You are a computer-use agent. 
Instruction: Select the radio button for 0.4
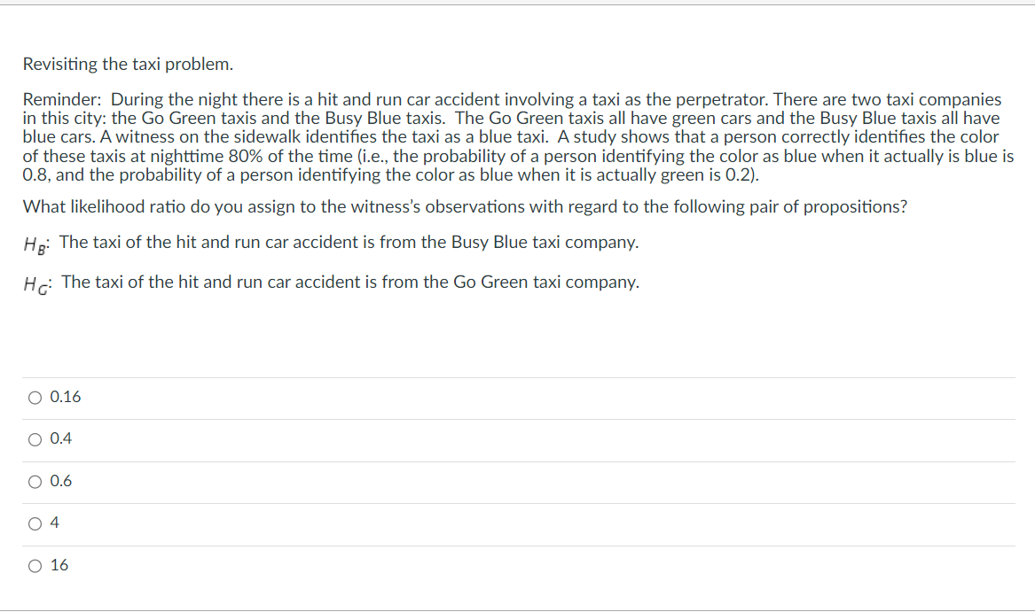(34, 438)
